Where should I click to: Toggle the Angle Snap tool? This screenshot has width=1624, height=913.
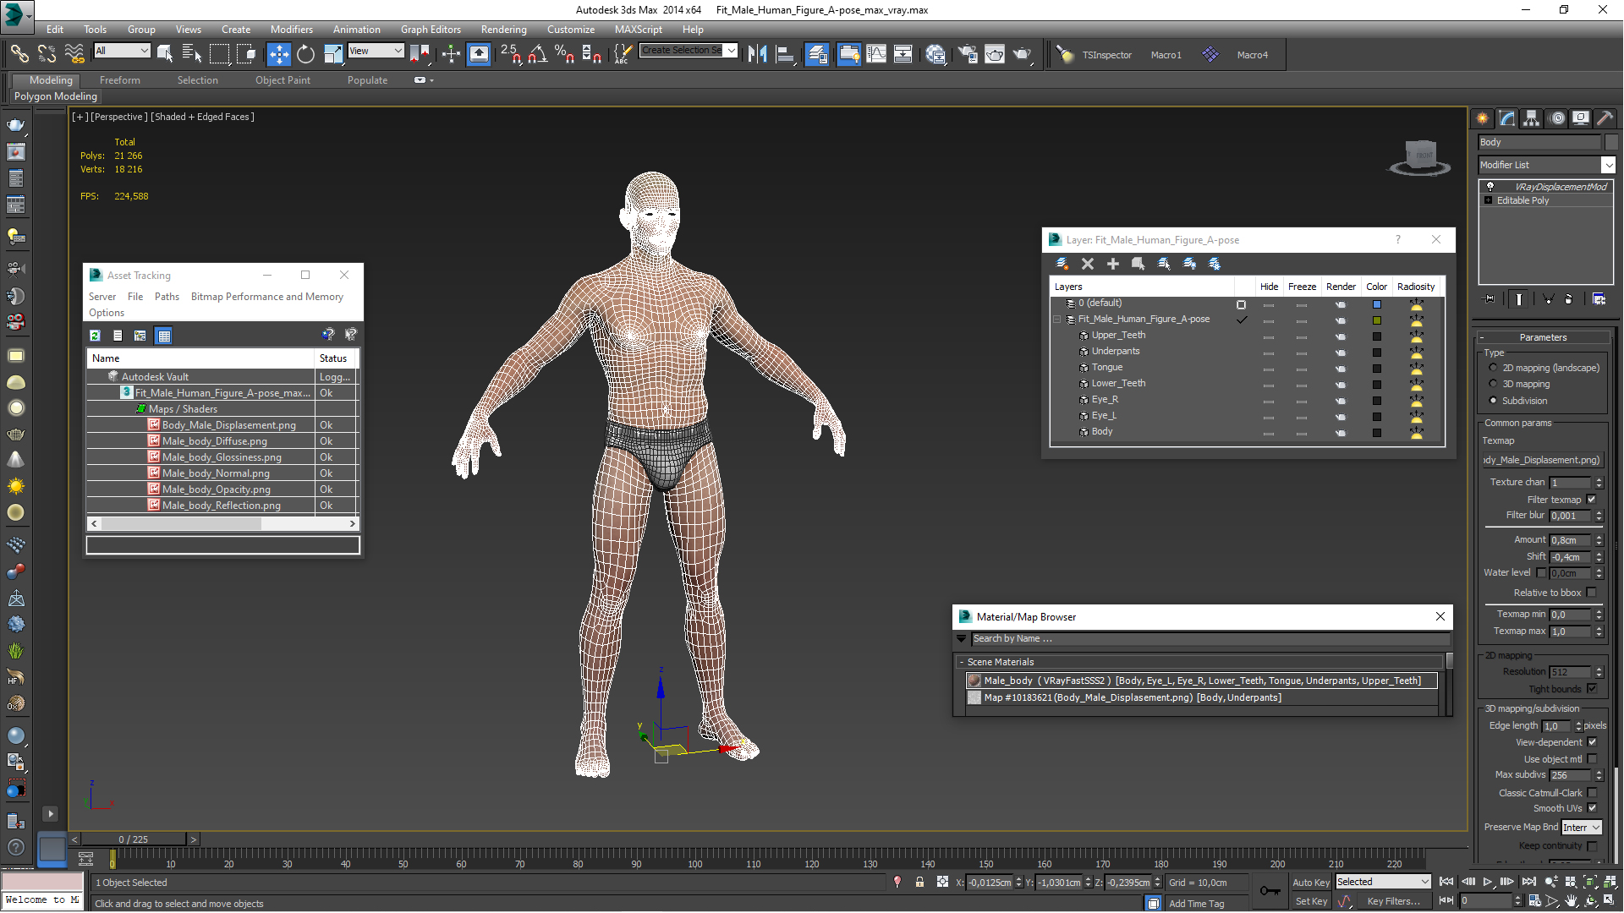tap(537, 54)
